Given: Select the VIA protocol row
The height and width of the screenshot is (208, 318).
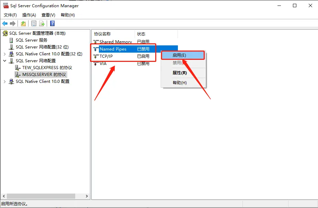Looking at the screenshot, I should 135,64.
